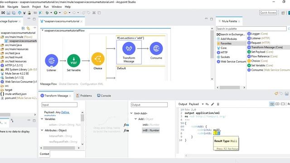290x163 pixels.
Task: Click the Mule Palette horizontal scrollbar right arrow
Action: pyautogui.click(x=244, y=87)
